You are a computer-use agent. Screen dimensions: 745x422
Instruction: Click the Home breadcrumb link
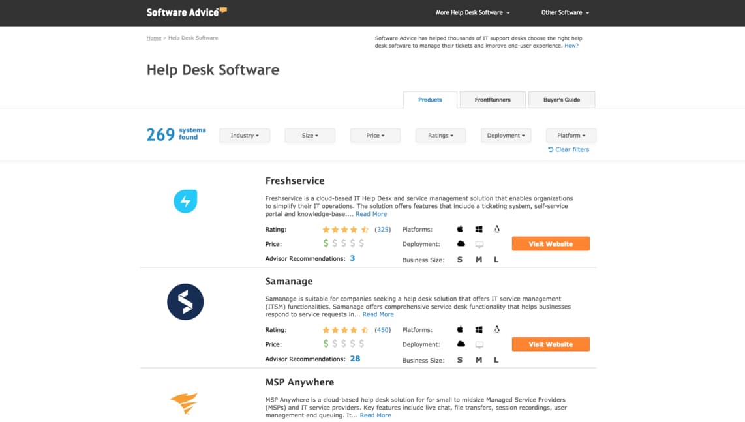click(154, 38)
